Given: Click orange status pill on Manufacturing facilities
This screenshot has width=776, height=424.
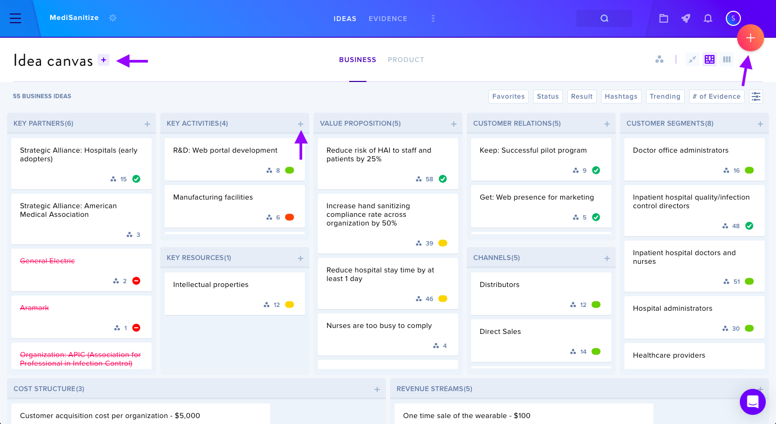Looking at the screenshot, I should [289, 217].
